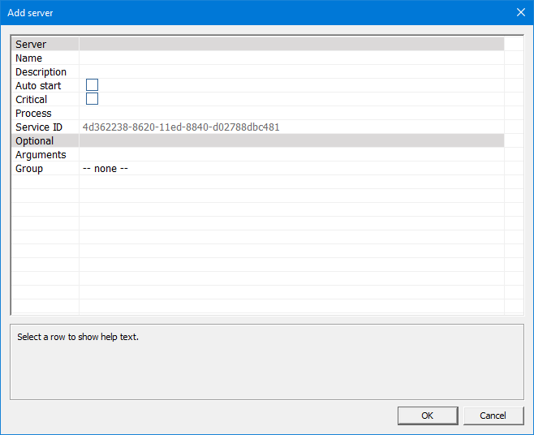The height and width of the screenshot is (435, 534).
Task: Click the Name value field
Action: [291, 58]
